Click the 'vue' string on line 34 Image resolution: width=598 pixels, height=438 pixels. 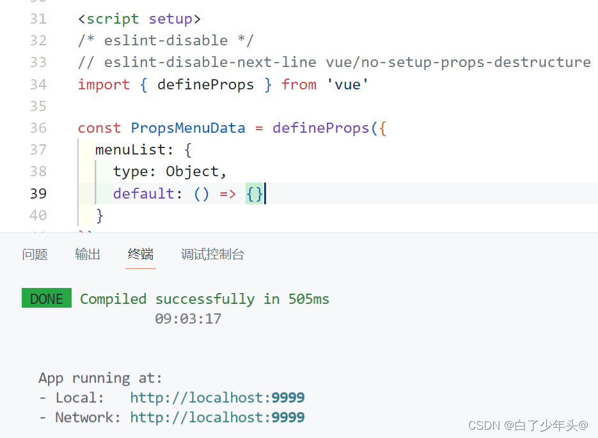coord(347,84)
